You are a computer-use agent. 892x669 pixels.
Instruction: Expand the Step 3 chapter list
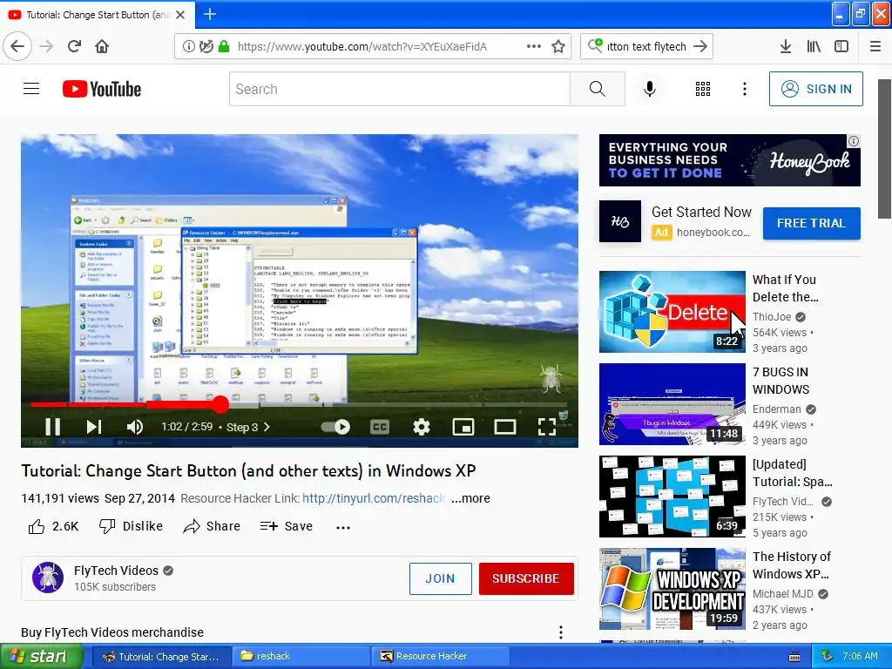[248, 427]
